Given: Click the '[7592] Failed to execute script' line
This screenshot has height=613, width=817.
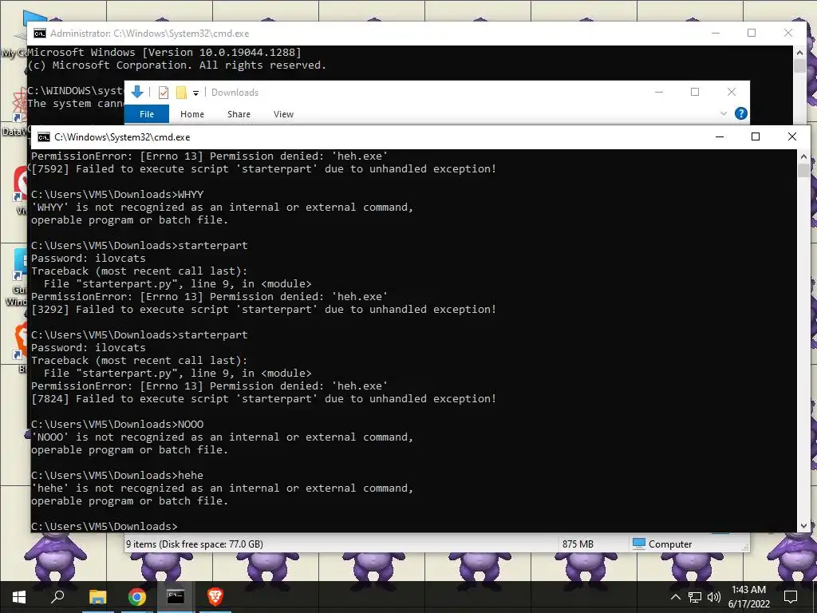Looking at the screenshot, I should point(263,169).
